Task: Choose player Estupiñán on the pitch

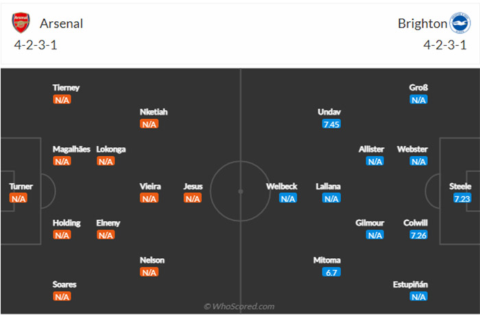Action: click(x=410, y=284)
